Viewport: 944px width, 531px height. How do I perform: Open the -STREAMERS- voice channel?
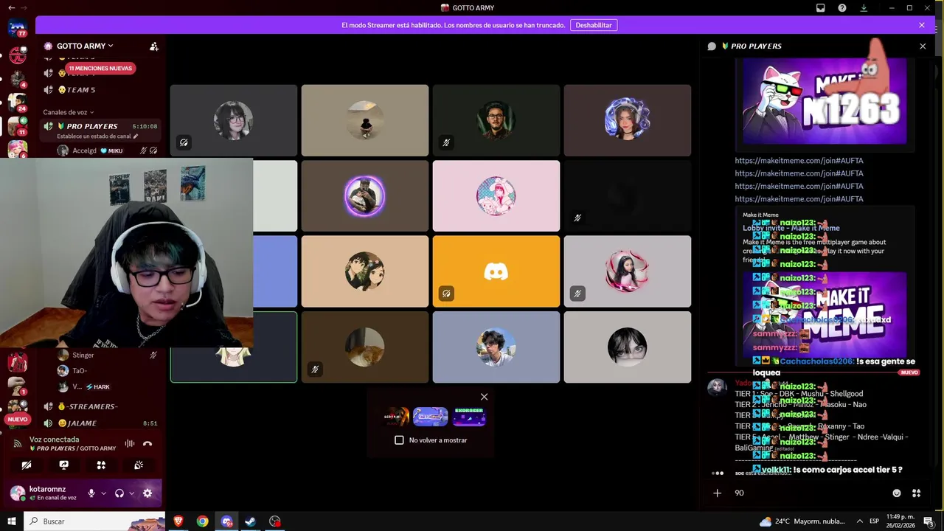pyautogui.click(x=92, y=406)
